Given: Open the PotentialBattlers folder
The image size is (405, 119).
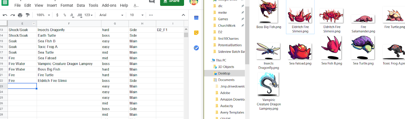Looking at the screenshot, I should (x=230, y=45).
